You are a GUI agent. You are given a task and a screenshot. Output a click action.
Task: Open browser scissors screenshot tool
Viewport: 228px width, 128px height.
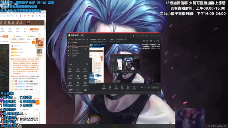pyautogui.click(x=17, y=16)
